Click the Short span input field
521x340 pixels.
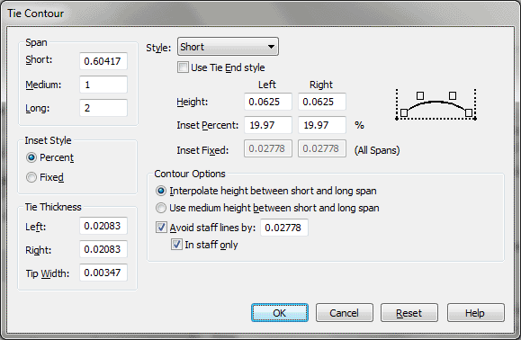103,61
